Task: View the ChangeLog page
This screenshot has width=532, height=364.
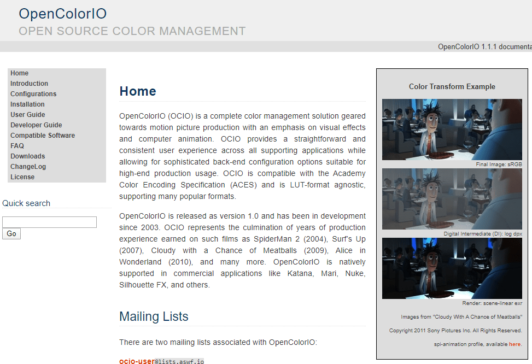Action: point(28,167)
